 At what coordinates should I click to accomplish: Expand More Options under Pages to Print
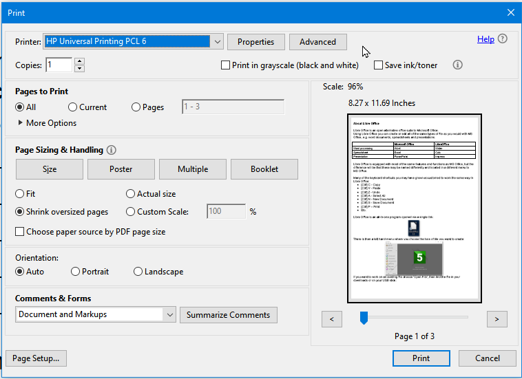pos(47,123)
